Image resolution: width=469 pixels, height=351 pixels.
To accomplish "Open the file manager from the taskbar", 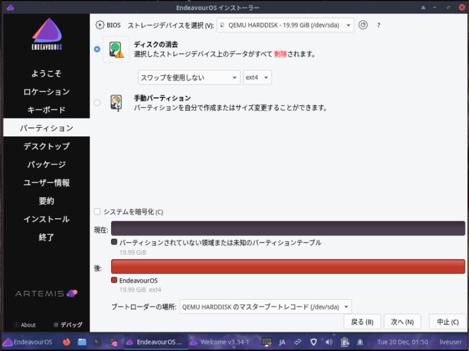I will [x=82, y=342].
